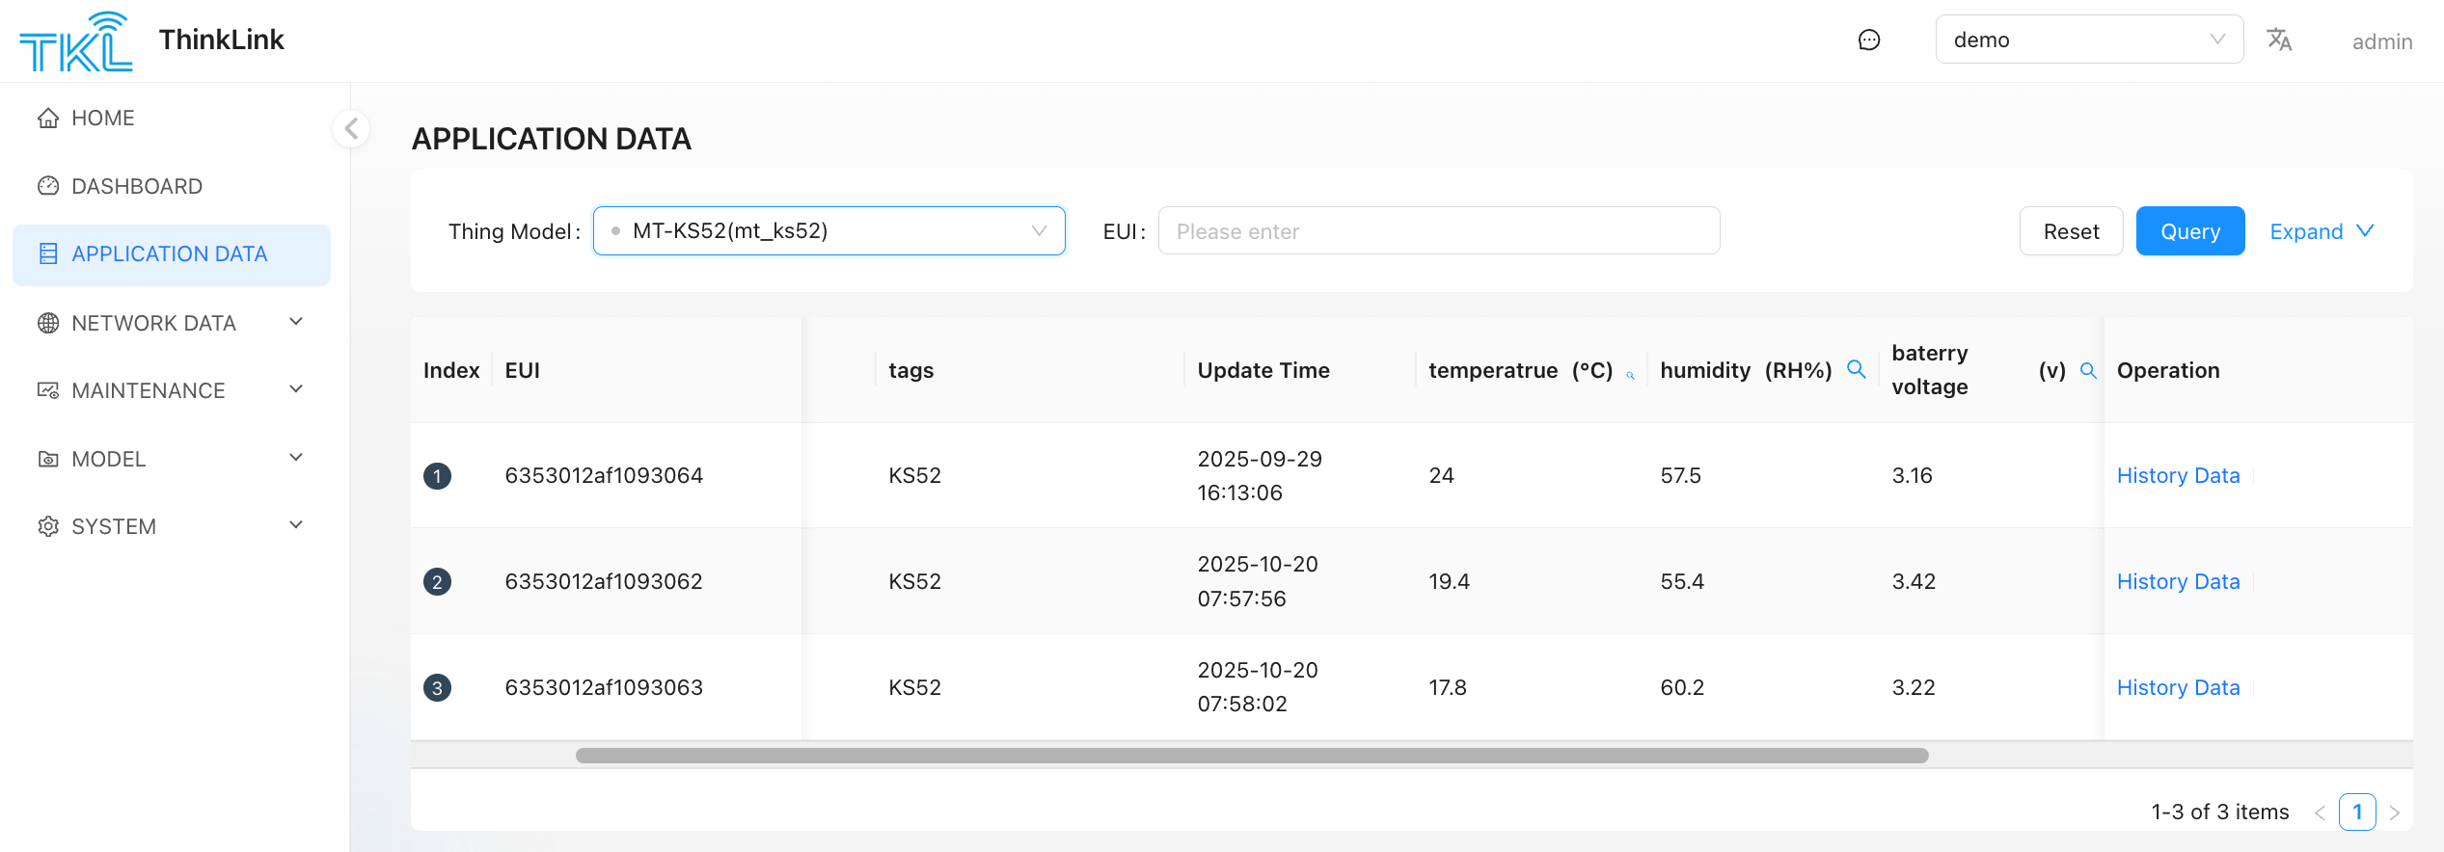Open the chat message icon
2444x852 pixels.
click(1868, 40)
